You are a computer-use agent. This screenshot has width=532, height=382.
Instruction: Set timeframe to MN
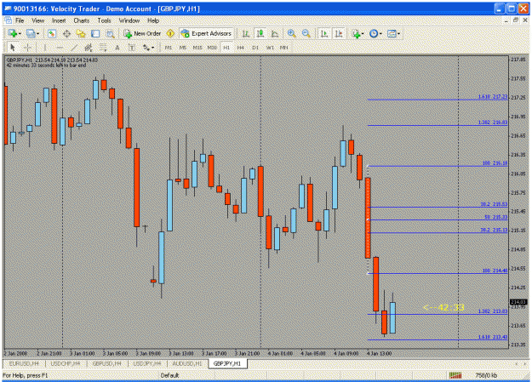pos(284,48)
